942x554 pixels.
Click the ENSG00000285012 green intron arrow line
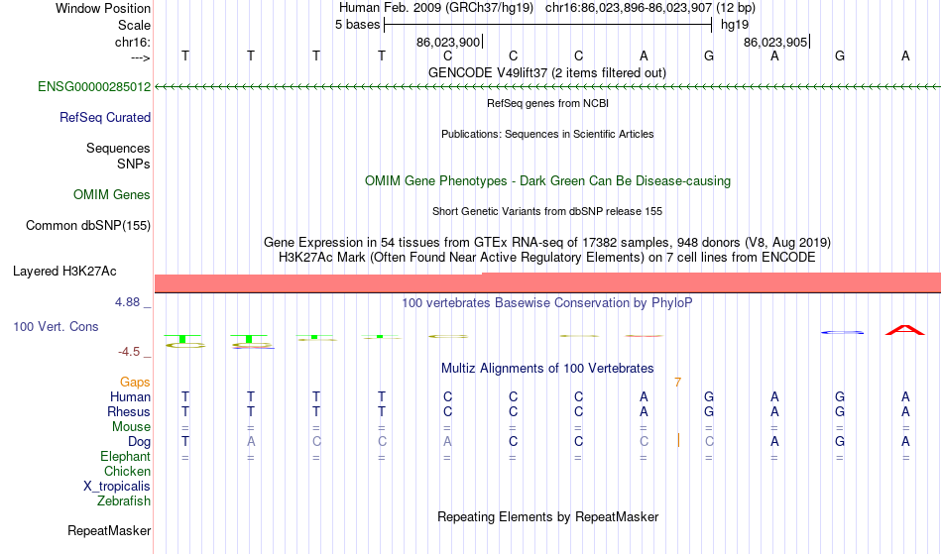[548, 87]
